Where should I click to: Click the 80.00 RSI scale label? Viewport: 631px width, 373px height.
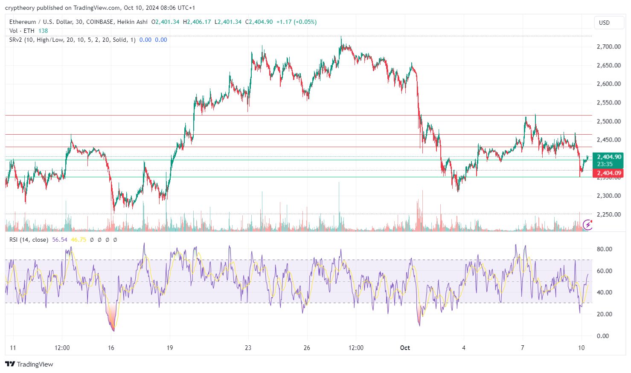click(605, 249)
